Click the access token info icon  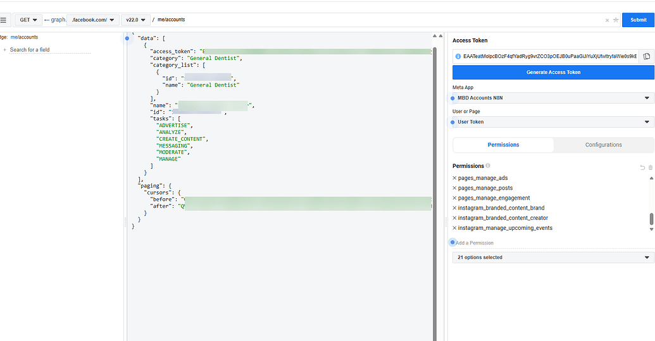point(458,56)
